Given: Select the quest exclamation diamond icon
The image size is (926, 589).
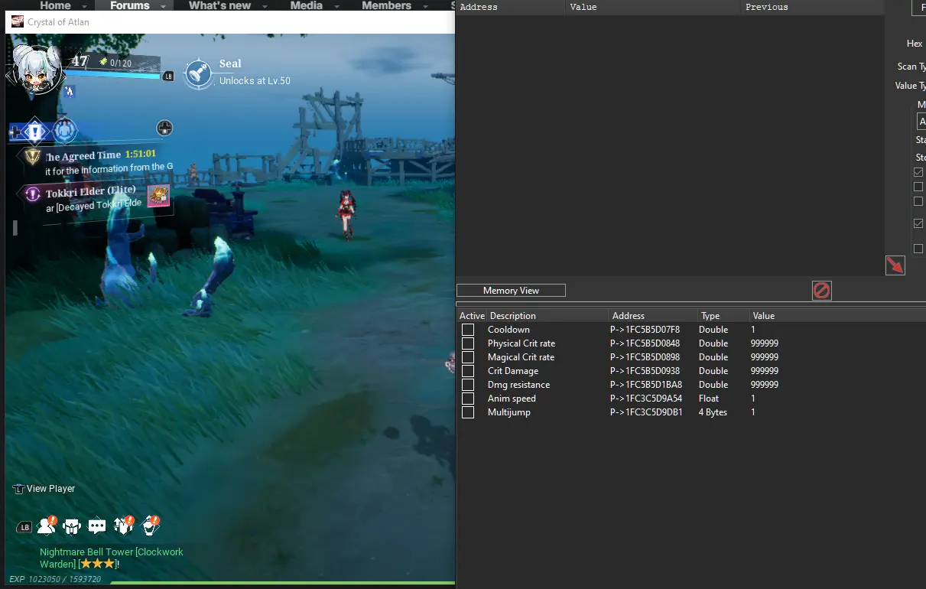Looking at the screenshot, I should pos(34,132).
